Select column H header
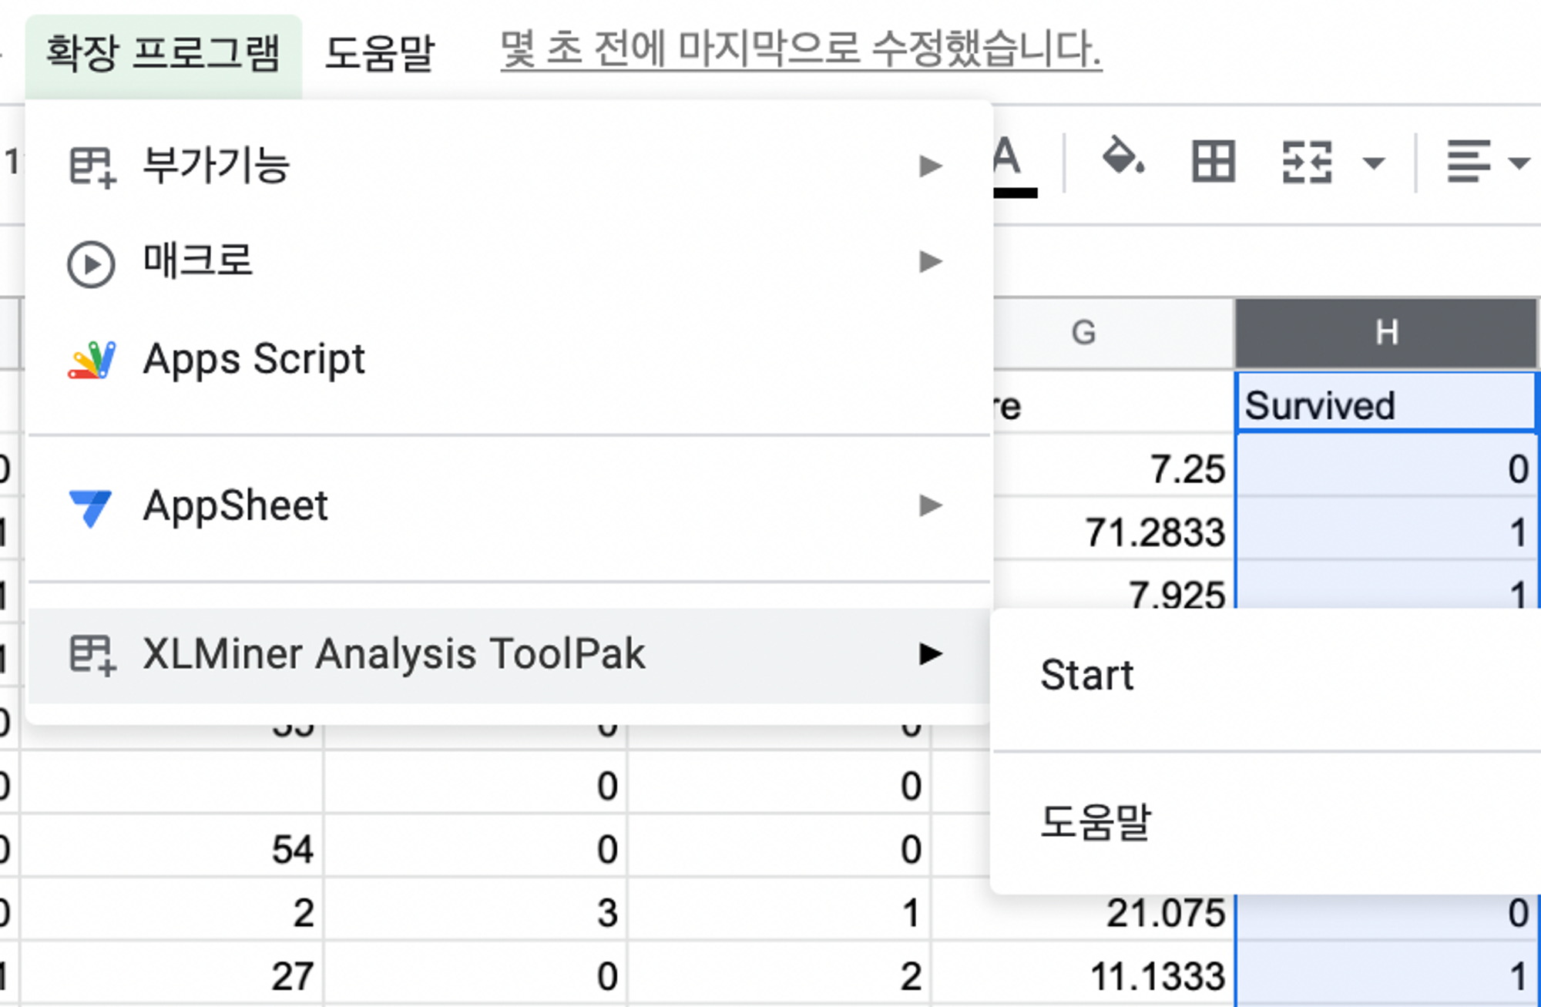The image size is (1541, 1007). (x=1385, y=333)
